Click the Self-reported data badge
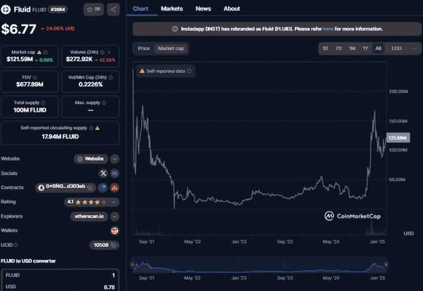The width and height of the screenshot is (423, 291). click(x=166, y=71)
